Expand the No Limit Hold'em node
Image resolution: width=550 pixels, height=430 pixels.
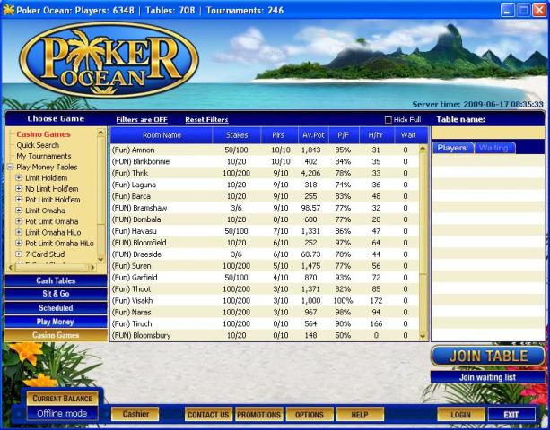coord(19,189)
